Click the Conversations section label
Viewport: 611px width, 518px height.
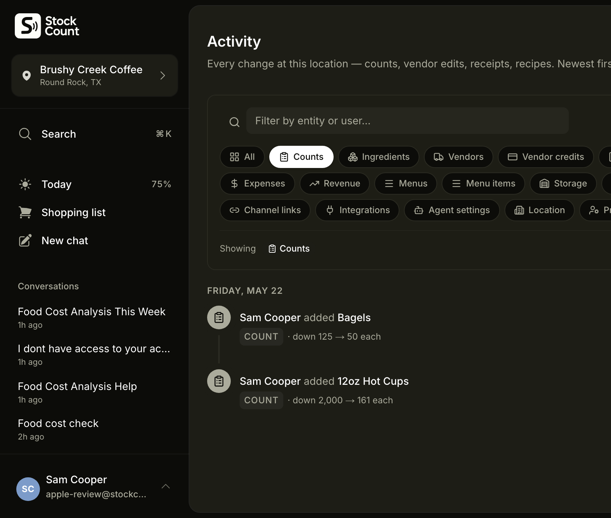[48, 286]
